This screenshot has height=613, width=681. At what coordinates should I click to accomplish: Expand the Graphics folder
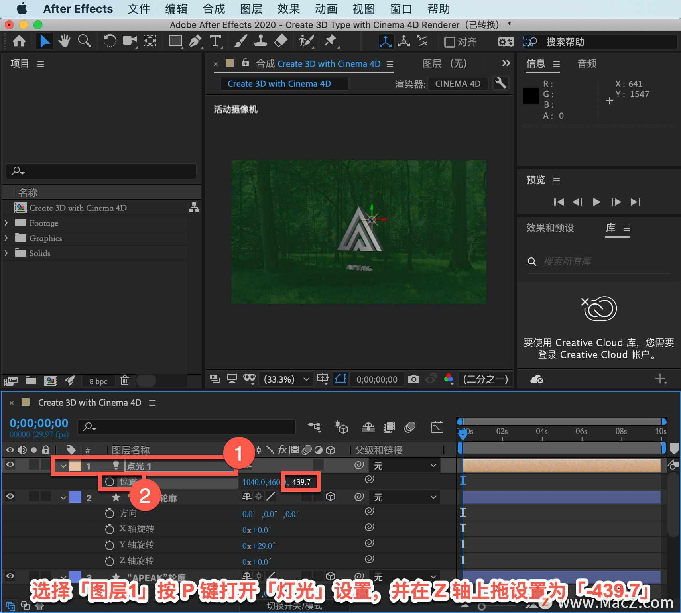coord(6,238)
